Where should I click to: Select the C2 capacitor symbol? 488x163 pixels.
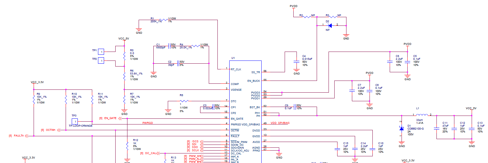pyautogui.click(x=178, y=63)
